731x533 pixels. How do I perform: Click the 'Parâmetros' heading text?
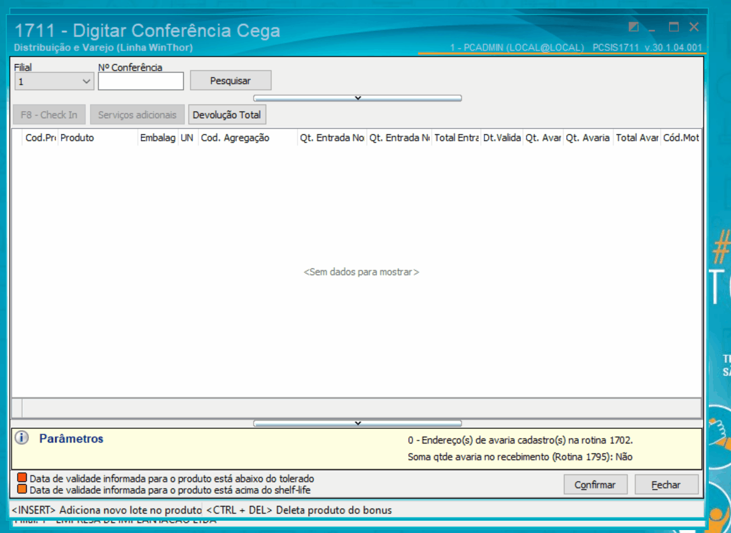(x=71, y=438)
